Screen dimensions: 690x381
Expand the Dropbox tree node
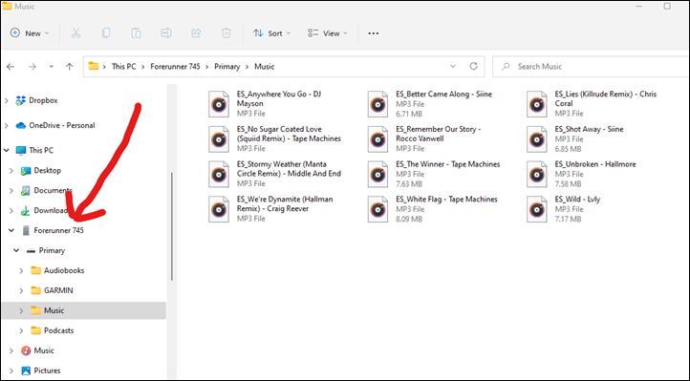coord(7,100)
